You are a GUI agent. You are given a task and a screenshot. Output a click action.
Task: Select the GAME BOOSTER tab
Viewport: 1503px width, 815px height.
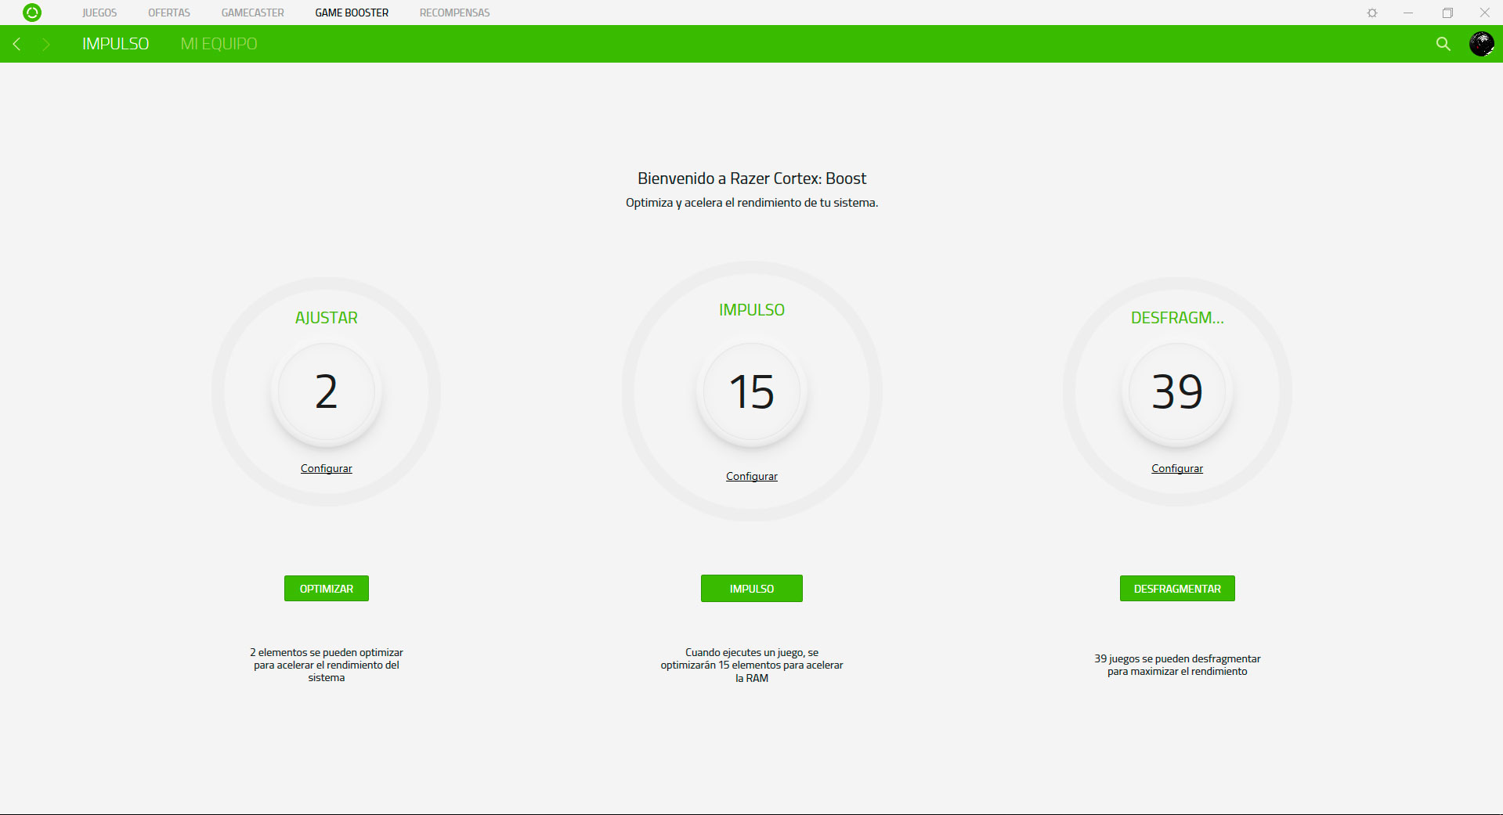[352, 13]
